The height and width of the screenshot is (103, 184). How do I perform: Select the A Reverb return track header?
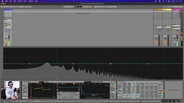tap(158, 9)
